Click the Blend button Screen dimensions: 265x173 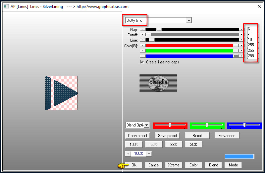point(213,165)
